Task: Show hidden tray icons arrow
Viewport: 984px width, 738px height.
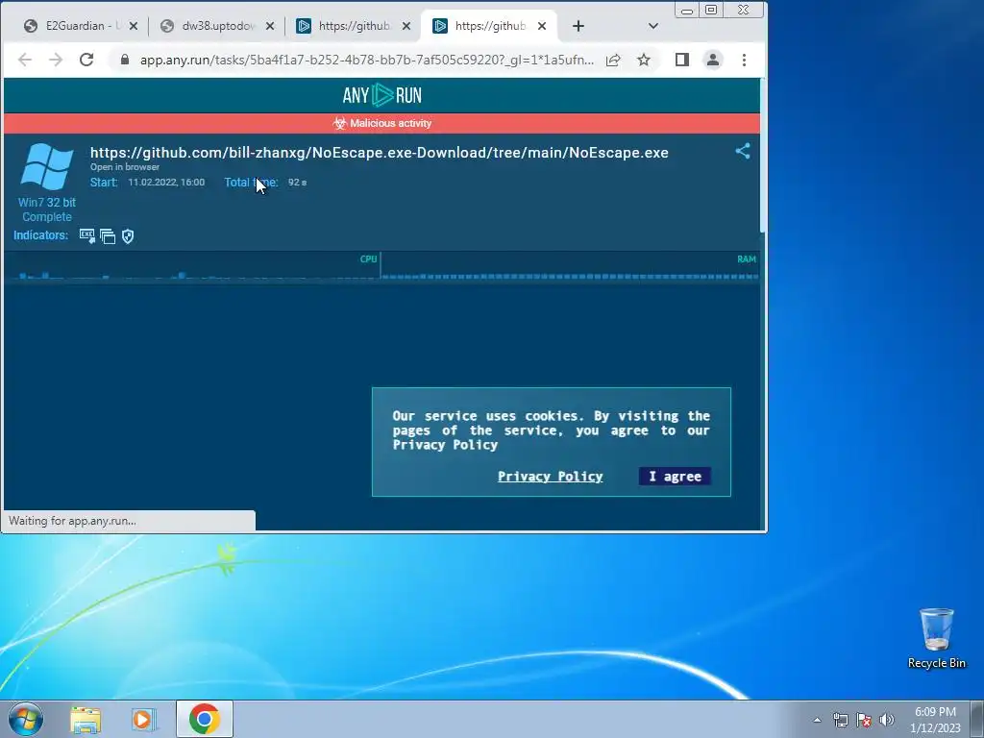Action: 817,720
